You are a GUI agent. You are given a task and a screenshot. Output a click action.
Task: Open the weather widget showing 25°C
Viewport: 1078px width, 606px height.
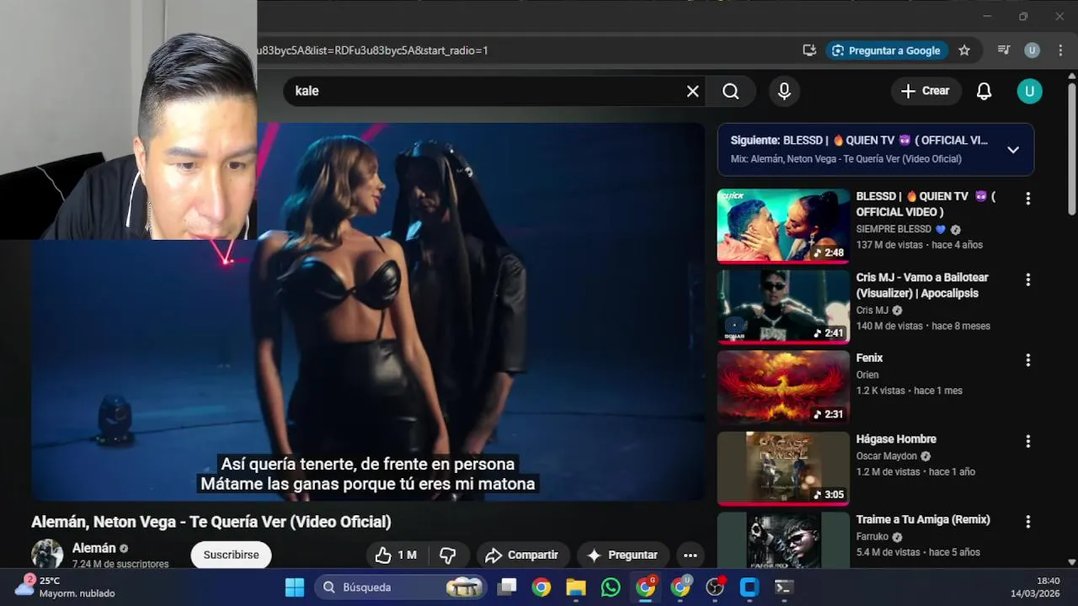pos(66,587)
